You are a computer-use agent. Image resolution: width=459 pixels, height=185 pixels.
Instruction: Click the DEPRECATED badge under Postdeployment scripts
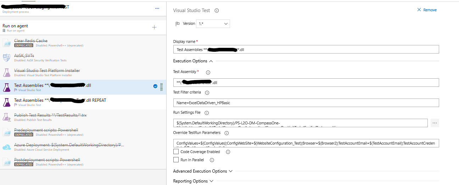(24, 164)
